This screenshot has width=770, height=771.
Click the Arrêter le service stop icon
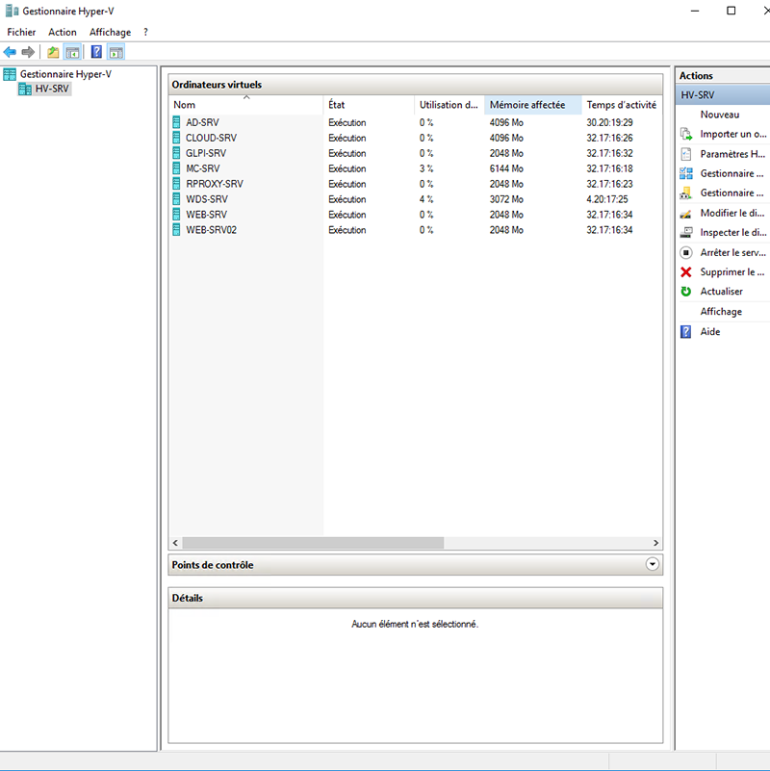tap(686, 252)
